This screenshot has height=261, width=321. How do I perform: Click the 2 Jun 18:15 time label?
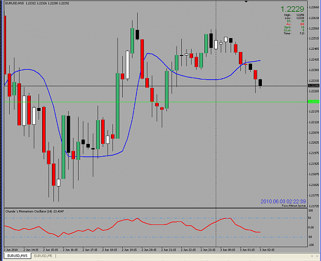[x=109, y=250]
